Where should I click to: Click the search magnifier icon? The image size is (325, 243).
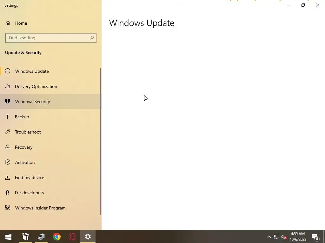coord(92,38)
